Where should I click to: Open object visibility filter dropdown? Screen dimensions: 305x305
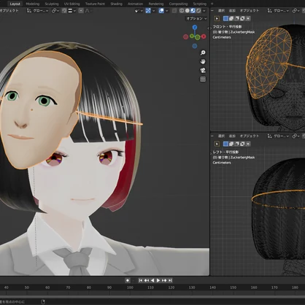pyautogui.click(x=139, y=11)
